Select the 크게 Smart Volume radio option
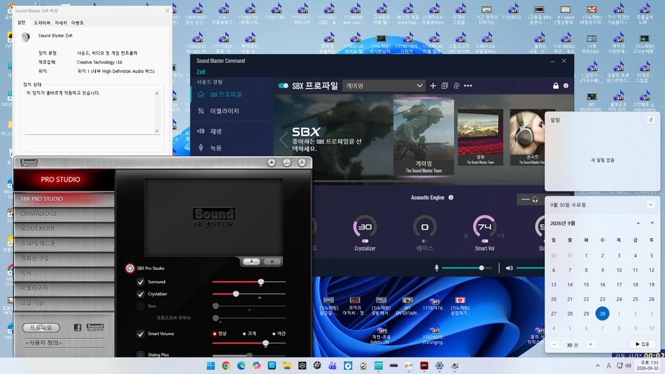This screenshot has height=374, width=665. 244,334
